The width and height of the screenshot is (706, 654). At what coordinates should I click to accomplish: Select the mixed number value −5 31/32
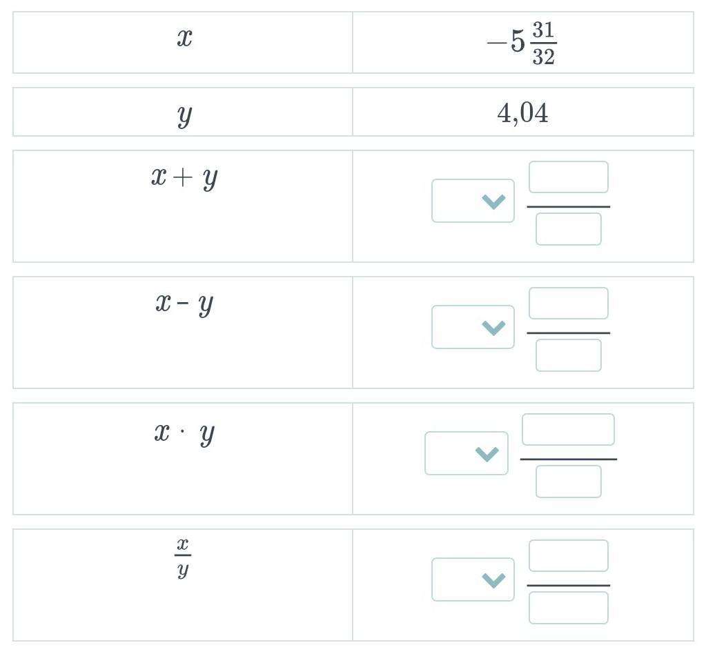[522, 43]
